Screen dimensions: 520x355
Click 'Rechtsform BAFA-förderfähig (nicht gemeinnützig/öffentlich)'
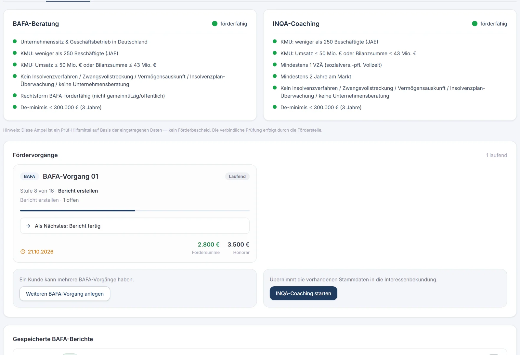[93, 96]
